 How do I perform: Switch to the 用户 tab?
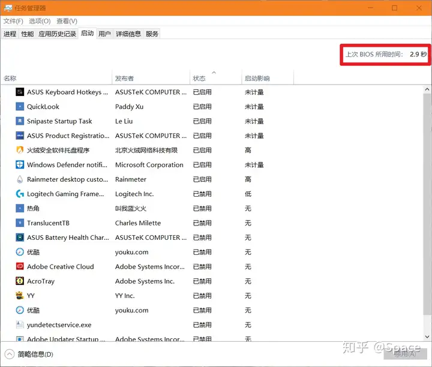pyautogui.click(x=104, y=34)
